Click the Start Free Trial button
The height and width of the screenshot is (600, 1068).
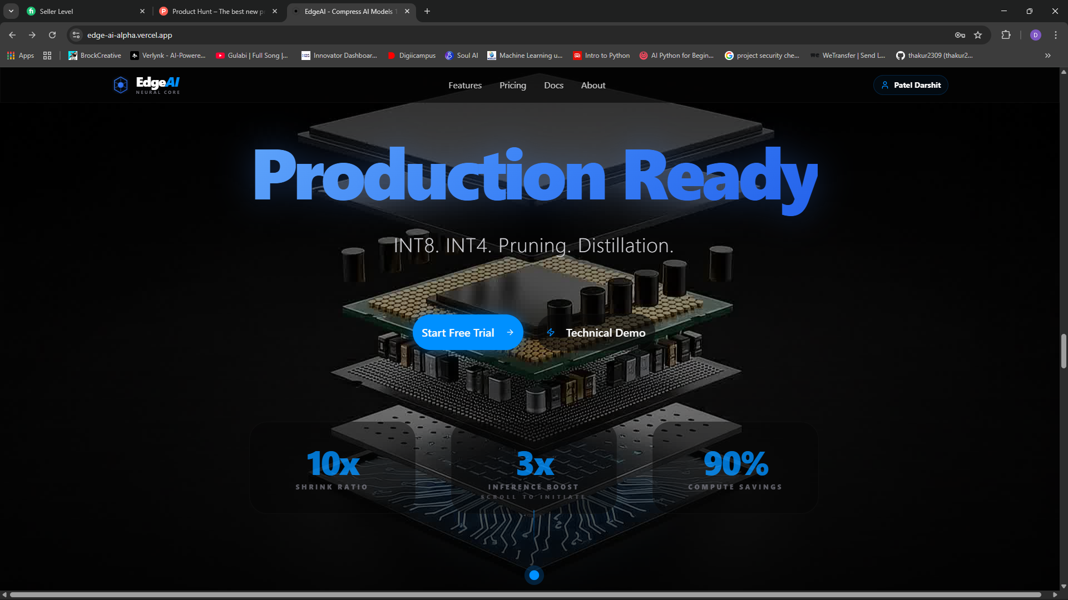click(468, 332)
